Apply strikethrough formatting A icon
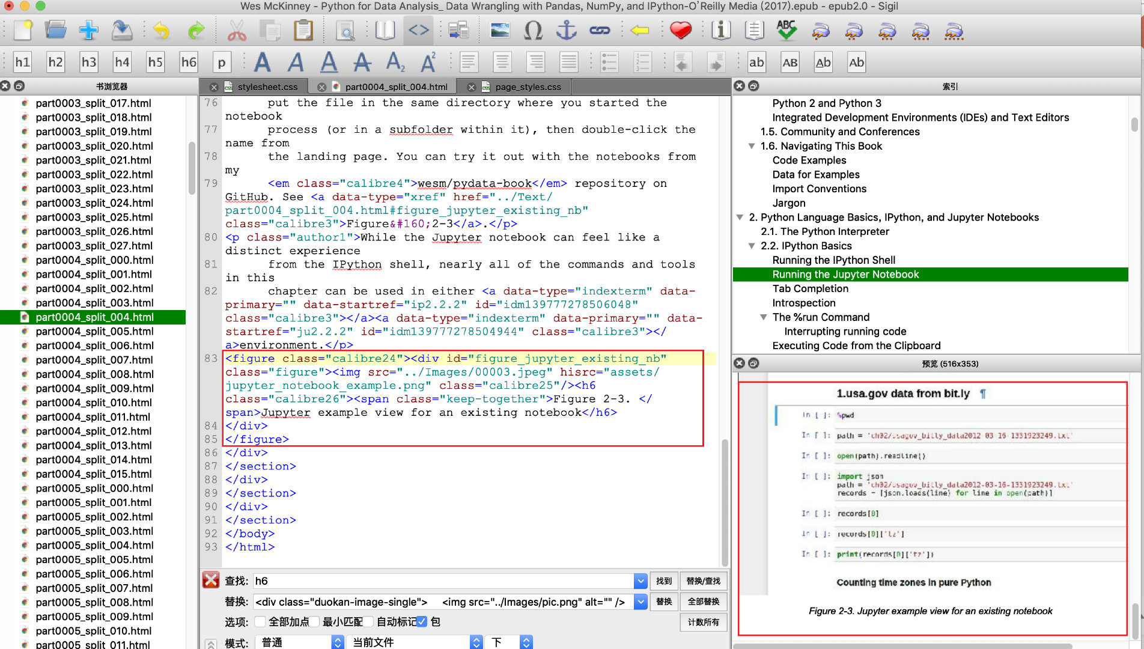Image resolution: width=1144 pixels, height=649 pixels. pyautogui.click(x=362, y=62)
